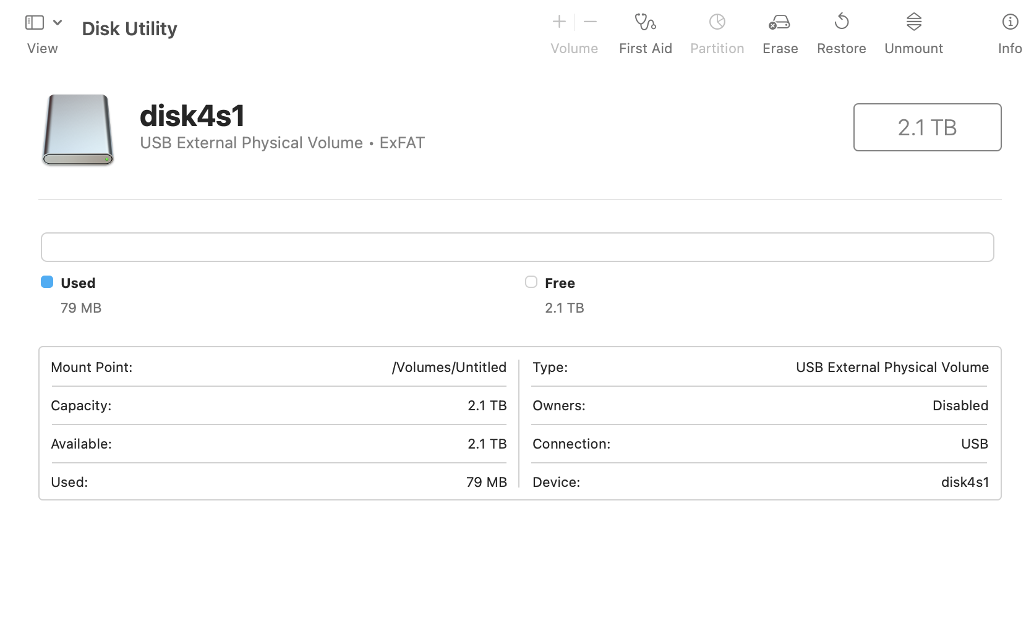Select the Free legend checkbox
This screenshot has width=1034, height=629.
pyautogui.click(x=531, y=282)
